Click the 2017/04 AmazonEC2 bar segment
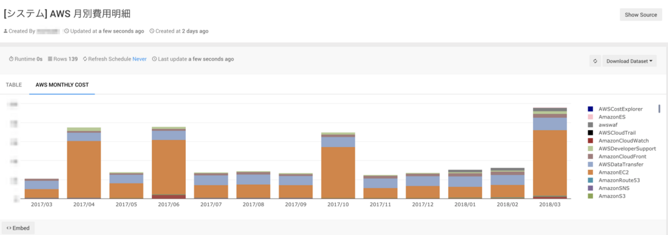Screen dimensions: 668x235 click(84, 169)
